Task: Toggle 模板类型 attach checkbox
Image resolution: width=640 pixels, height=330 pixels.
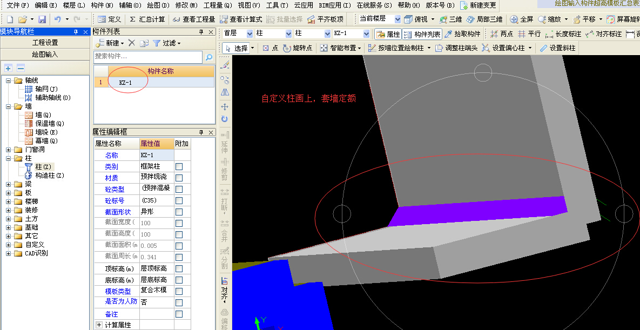Action: click(x=179, y=292)
